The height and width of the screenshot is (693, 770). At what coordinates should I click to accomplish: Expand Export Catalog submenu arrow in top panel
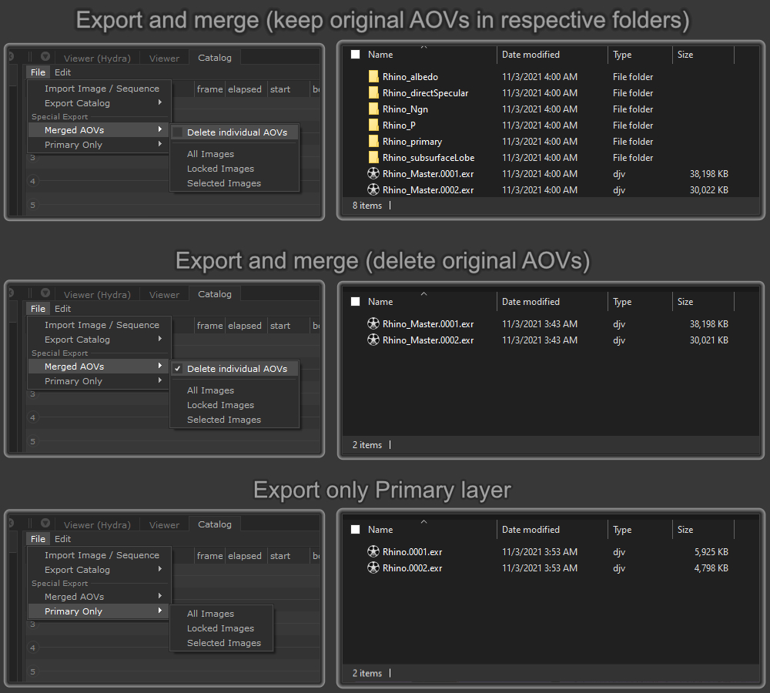coord(160,102)
